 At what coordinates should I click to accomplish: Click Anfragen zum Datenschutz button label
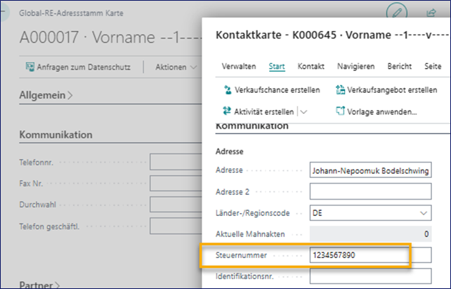point(84,67)
